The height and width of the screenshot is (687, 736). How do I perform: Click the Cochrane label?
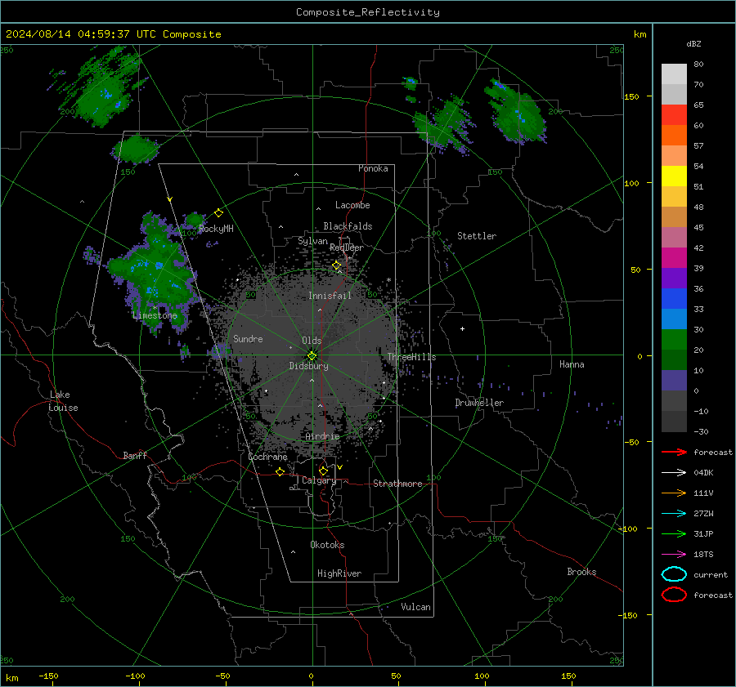point(267,457)
